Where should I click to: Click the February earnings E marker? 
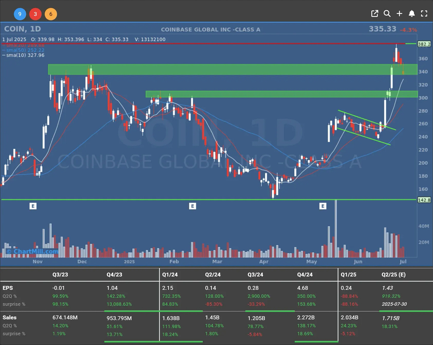pyautogui.click(x=192, y=206)
